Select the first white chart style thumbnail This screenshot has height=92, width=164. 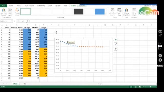point(26,11)
